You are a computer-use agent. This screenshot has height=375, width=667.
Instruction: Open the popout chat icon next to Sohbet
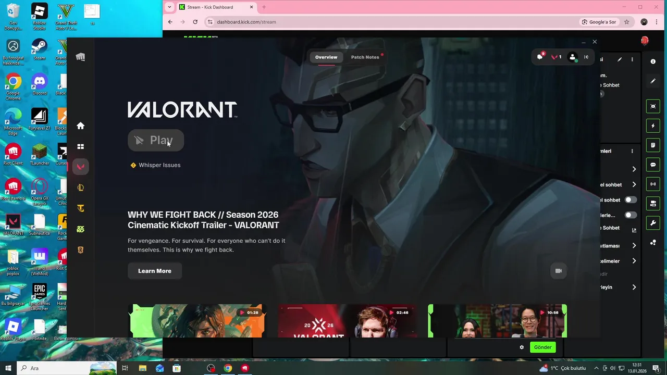634,230
